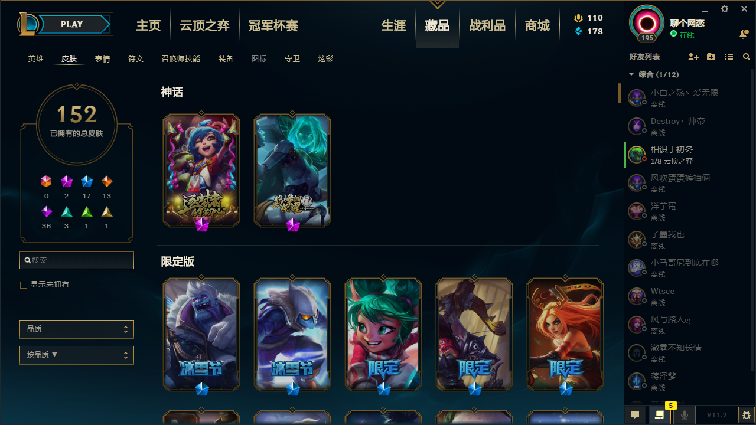The image size is (756, 425).
Task: Search friends with the magnifier icon
Action: [747, 57]
